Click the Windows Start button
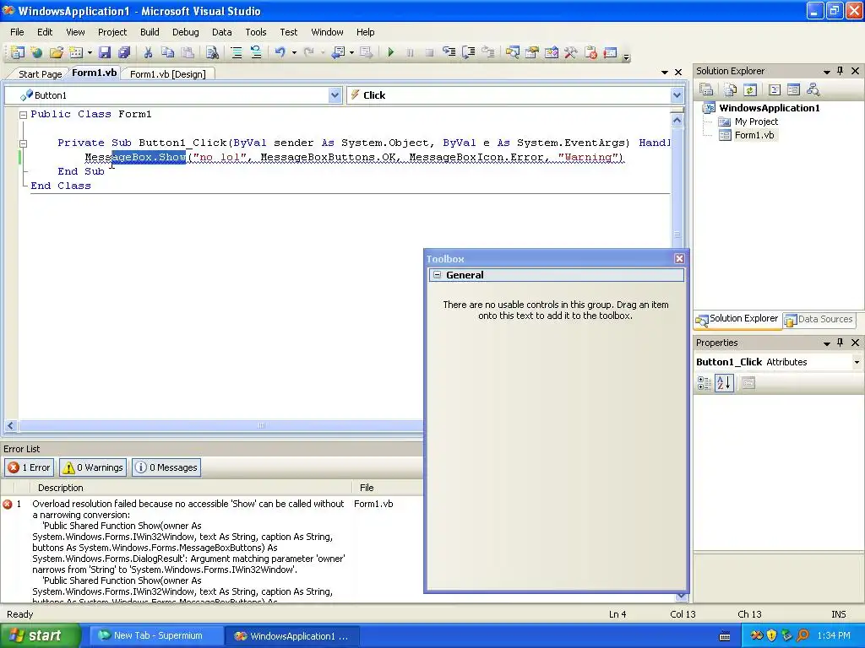This screenshot has height=648, width=865. click(41, 635)
